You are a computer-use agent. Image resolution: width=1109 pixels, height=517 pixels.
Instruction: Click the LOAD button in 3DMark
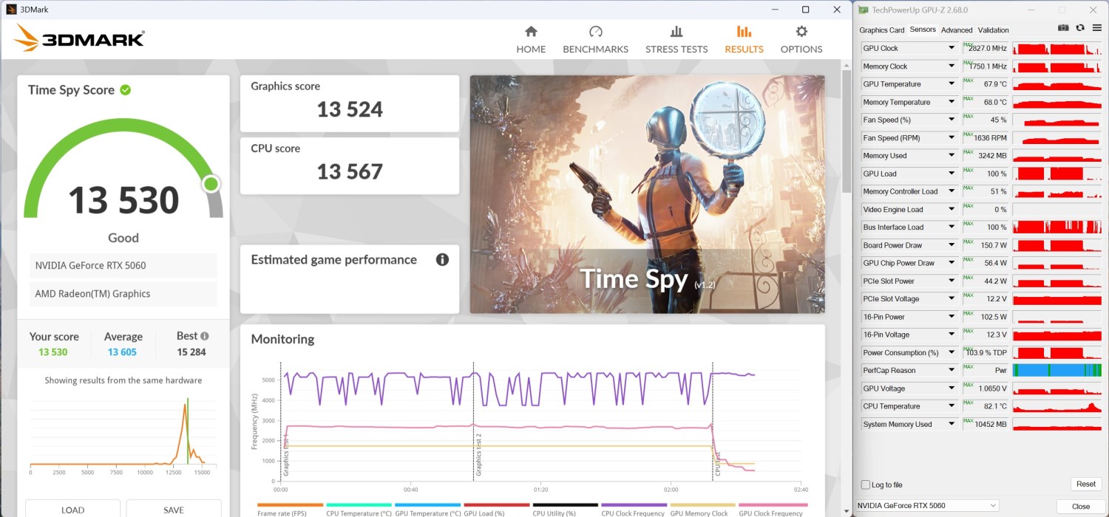coord(72,509)
